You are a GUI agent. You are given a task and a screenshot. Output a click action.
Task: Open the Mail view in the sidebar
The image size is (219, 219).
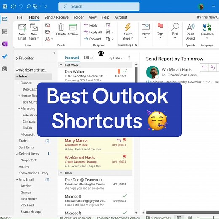coord(5,19)
